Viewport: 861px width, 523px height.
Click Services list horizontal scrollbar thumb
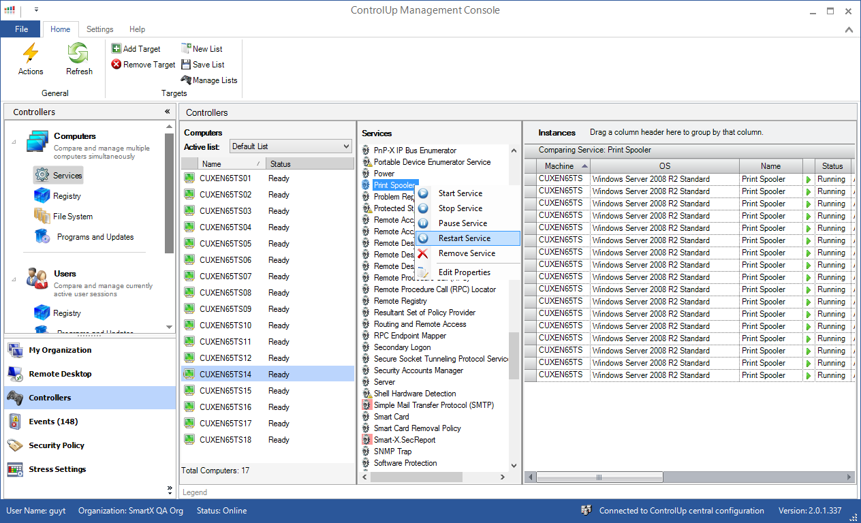pos(417,477)
